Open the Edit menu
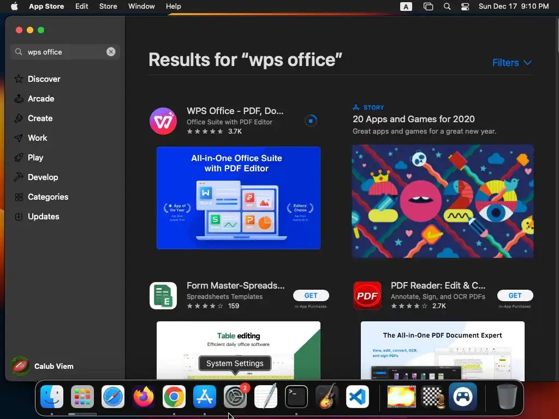The image size is (559, 419). (82, 6)
